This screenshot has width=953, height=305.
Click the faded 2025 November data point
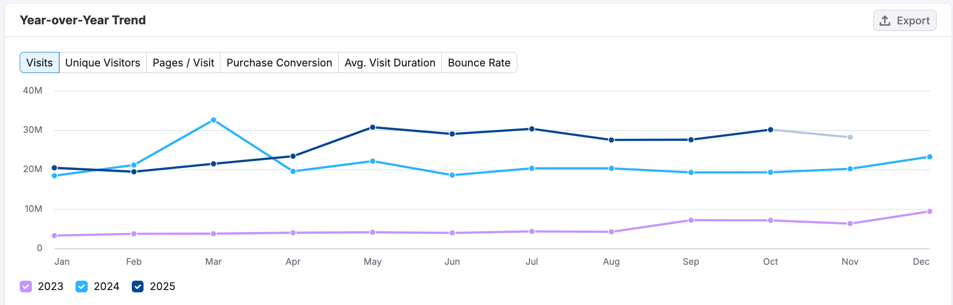point(850,137)
